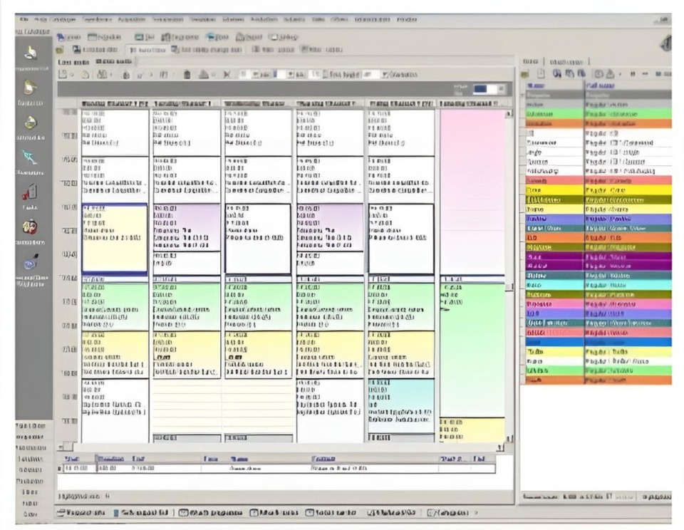Select the bright green row in right list
The width and height of the screenshot is (684, 530).
597,113
